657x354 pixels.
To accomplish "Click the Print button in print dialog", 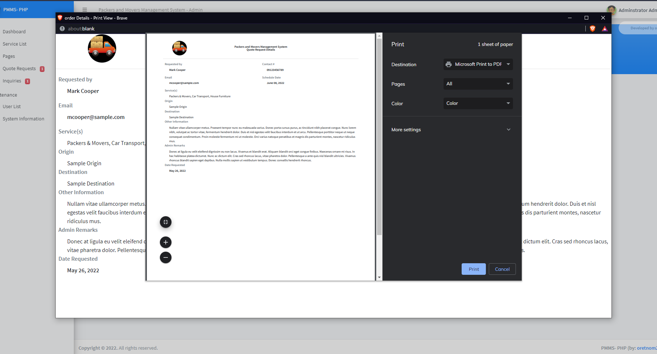I will coord(474,269).
